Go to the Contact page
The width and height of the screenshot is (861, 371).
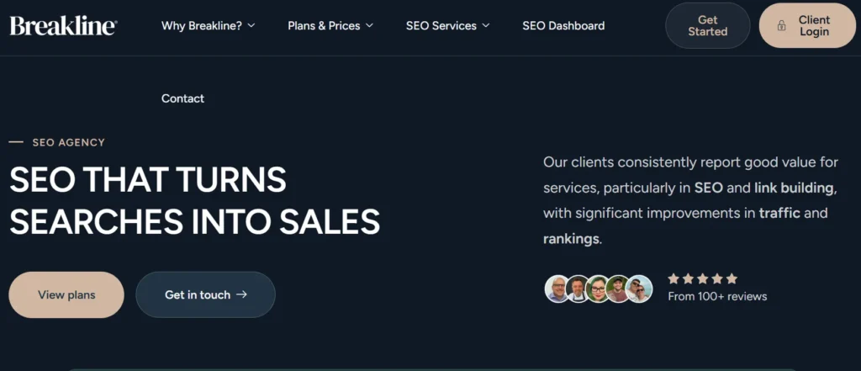[x=182, y=98]
